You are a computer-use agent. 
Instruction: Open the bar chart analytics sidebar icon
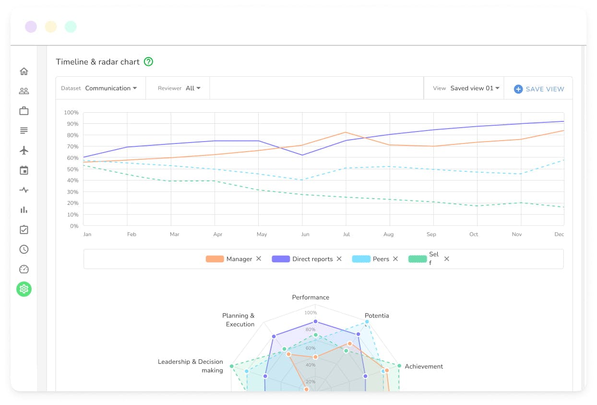click(24, 210)
